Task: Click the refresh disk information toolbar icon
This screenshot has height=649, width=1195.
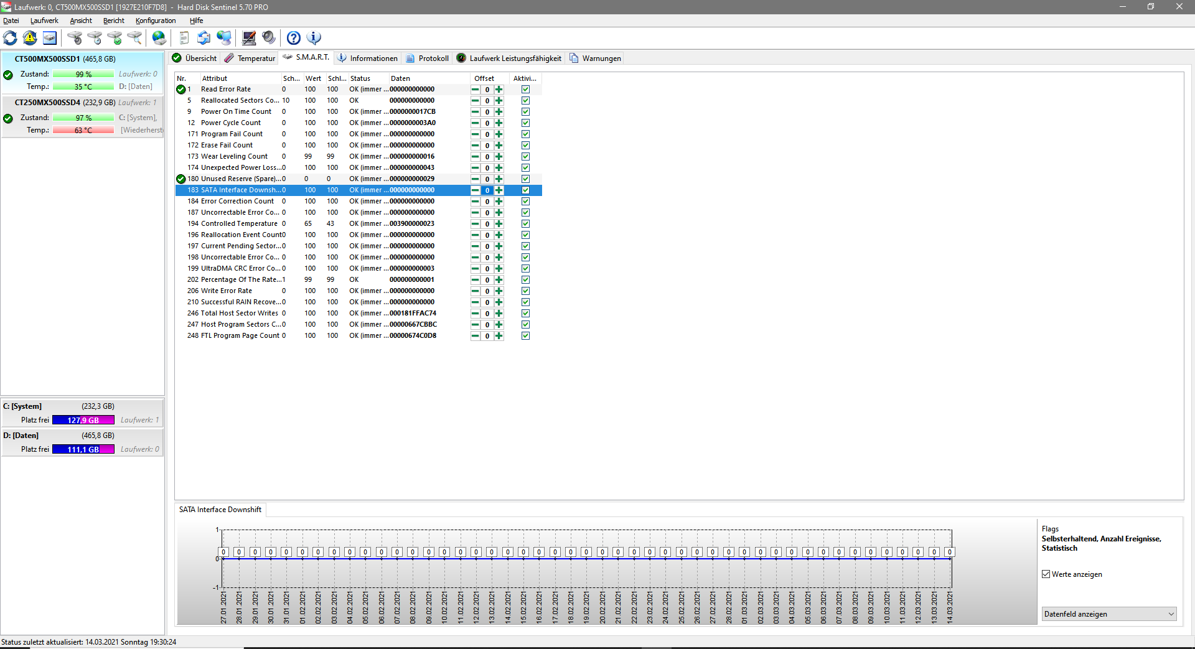Action: [11, 38]
